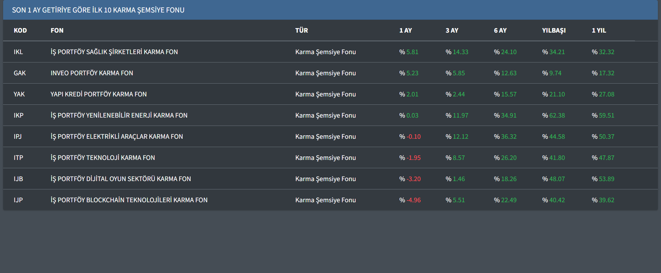Open INVEO PORTFÖY KARMA FON link
661x273 pixels.
click(x=92, y=73)
